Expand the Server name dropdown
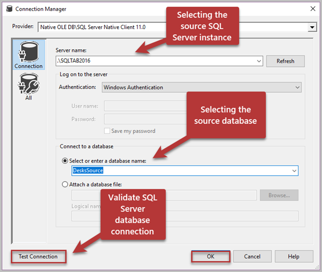Screen dimensions: 322x272 (x=259, y=61)
